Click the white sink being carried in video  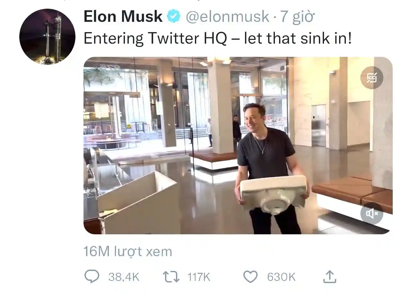[x=273, y=194]
